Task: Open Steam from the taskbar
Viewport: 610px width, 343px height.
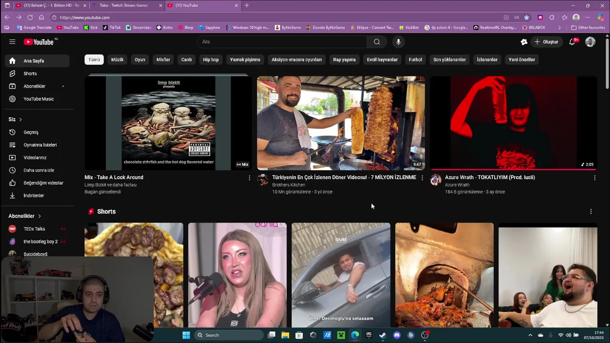Action: tap(383, 335)
